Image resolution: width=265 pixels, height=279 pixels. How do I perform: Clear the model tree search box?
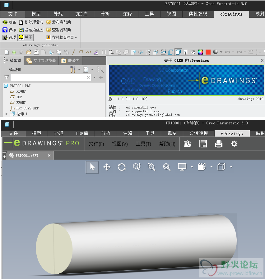(x=88, y=78)
